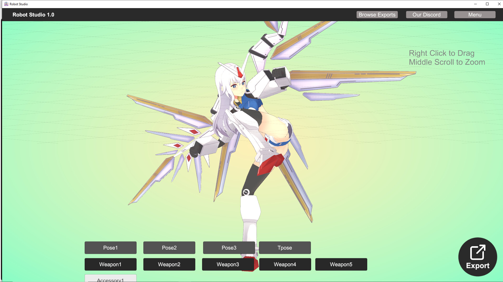The image size is (503, 282).
Task: Open the Browse Exports page
Action: pos(377,15)
